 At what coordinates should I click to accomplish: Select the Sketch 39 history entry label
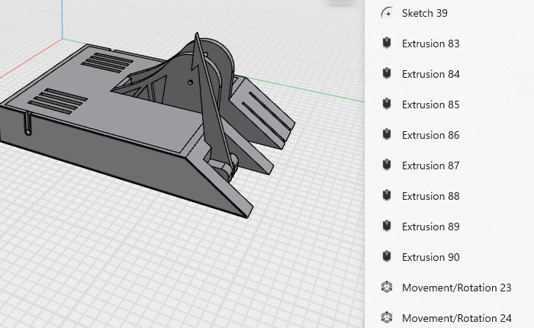coord(424,13)
